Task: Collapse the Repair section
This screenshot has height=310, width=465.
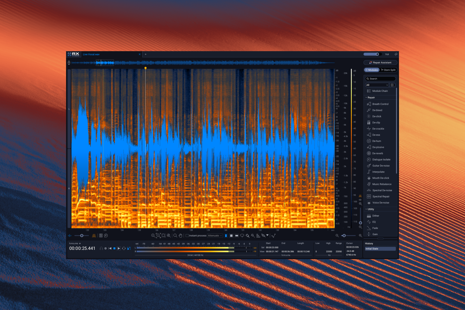Action: point(370,97)
